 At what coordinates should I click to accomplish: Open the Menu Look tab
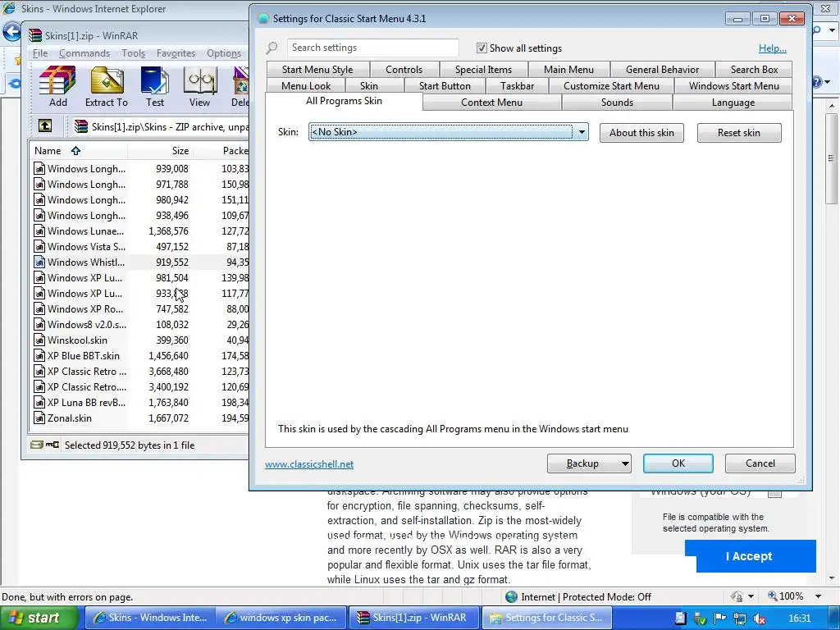point(306,85)
